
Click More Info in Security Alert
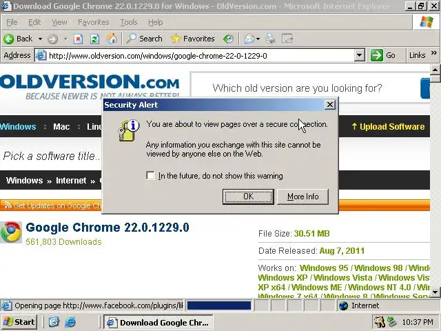pyautogui.click(x=303, y=197)
